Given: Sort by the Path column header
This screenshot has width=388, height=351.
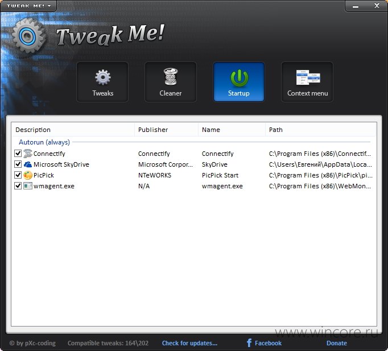Looking at the screenshot, I should pos(321,130).
